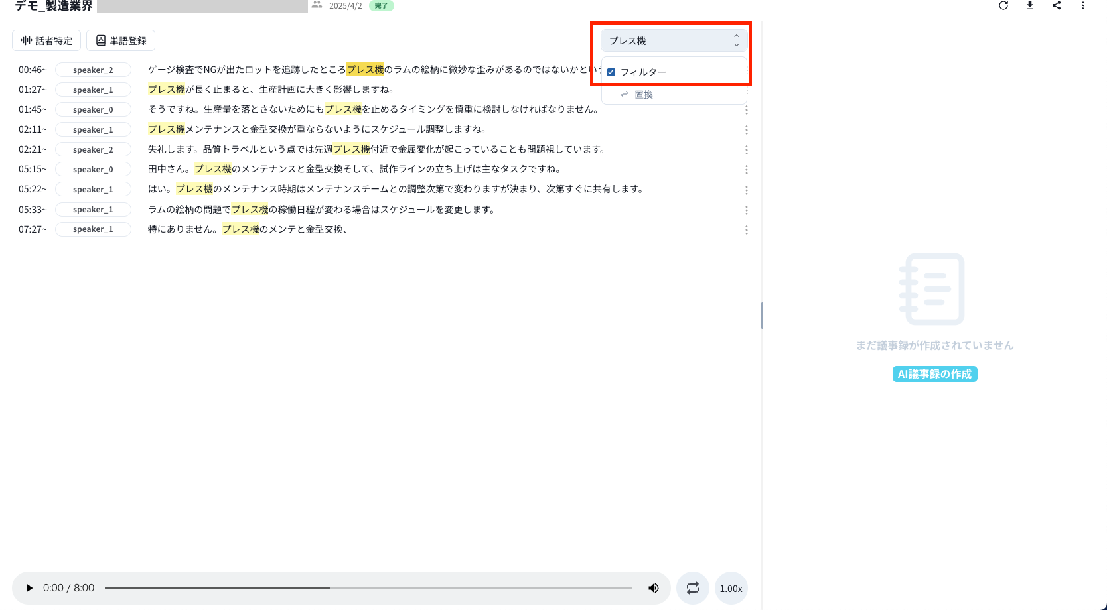Open the top-right three-dot menu
Viewport: 1107px width, 610px height.
(x=1083, y=6)
